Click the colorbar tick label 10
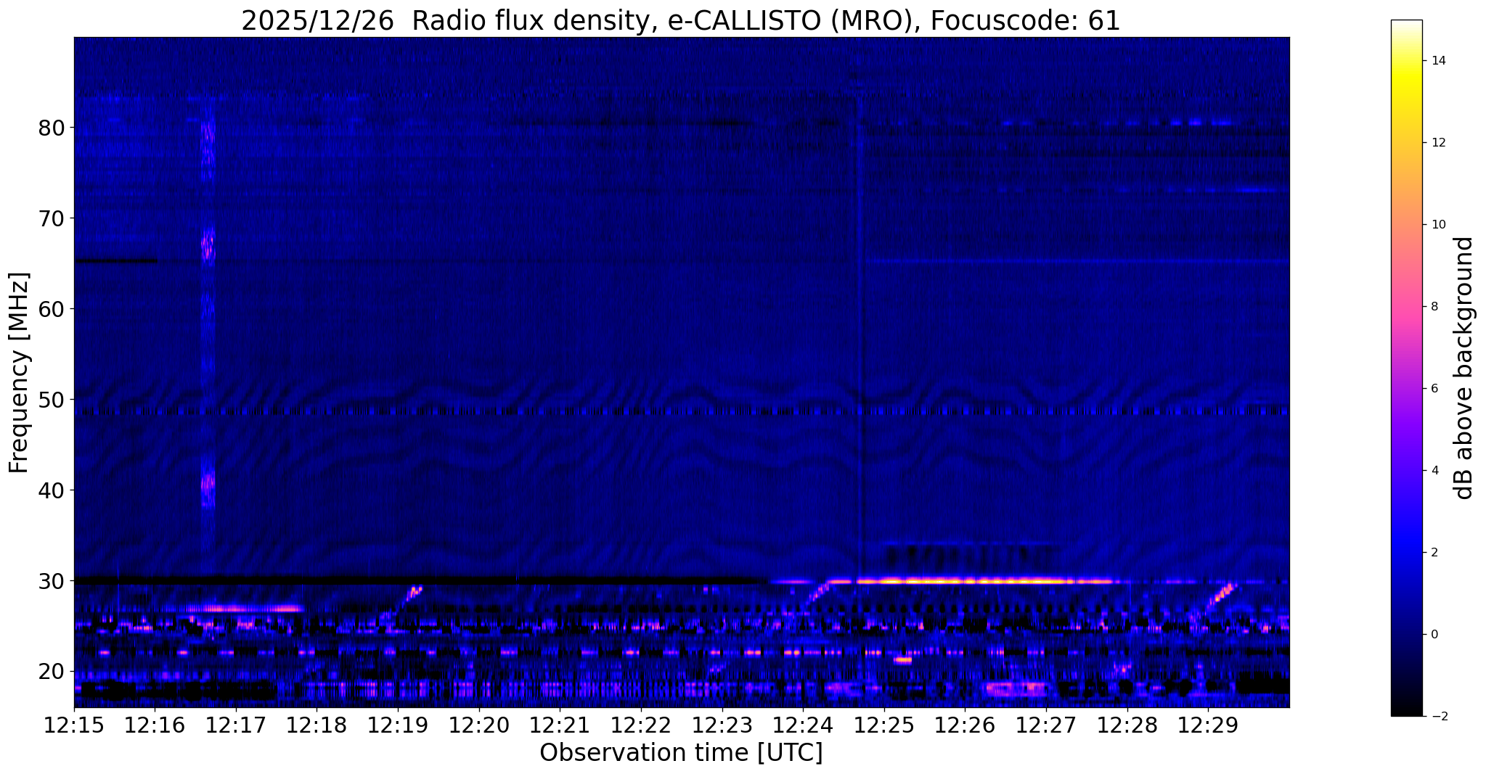This screenshot has width=1486, height=774. 1437,225
